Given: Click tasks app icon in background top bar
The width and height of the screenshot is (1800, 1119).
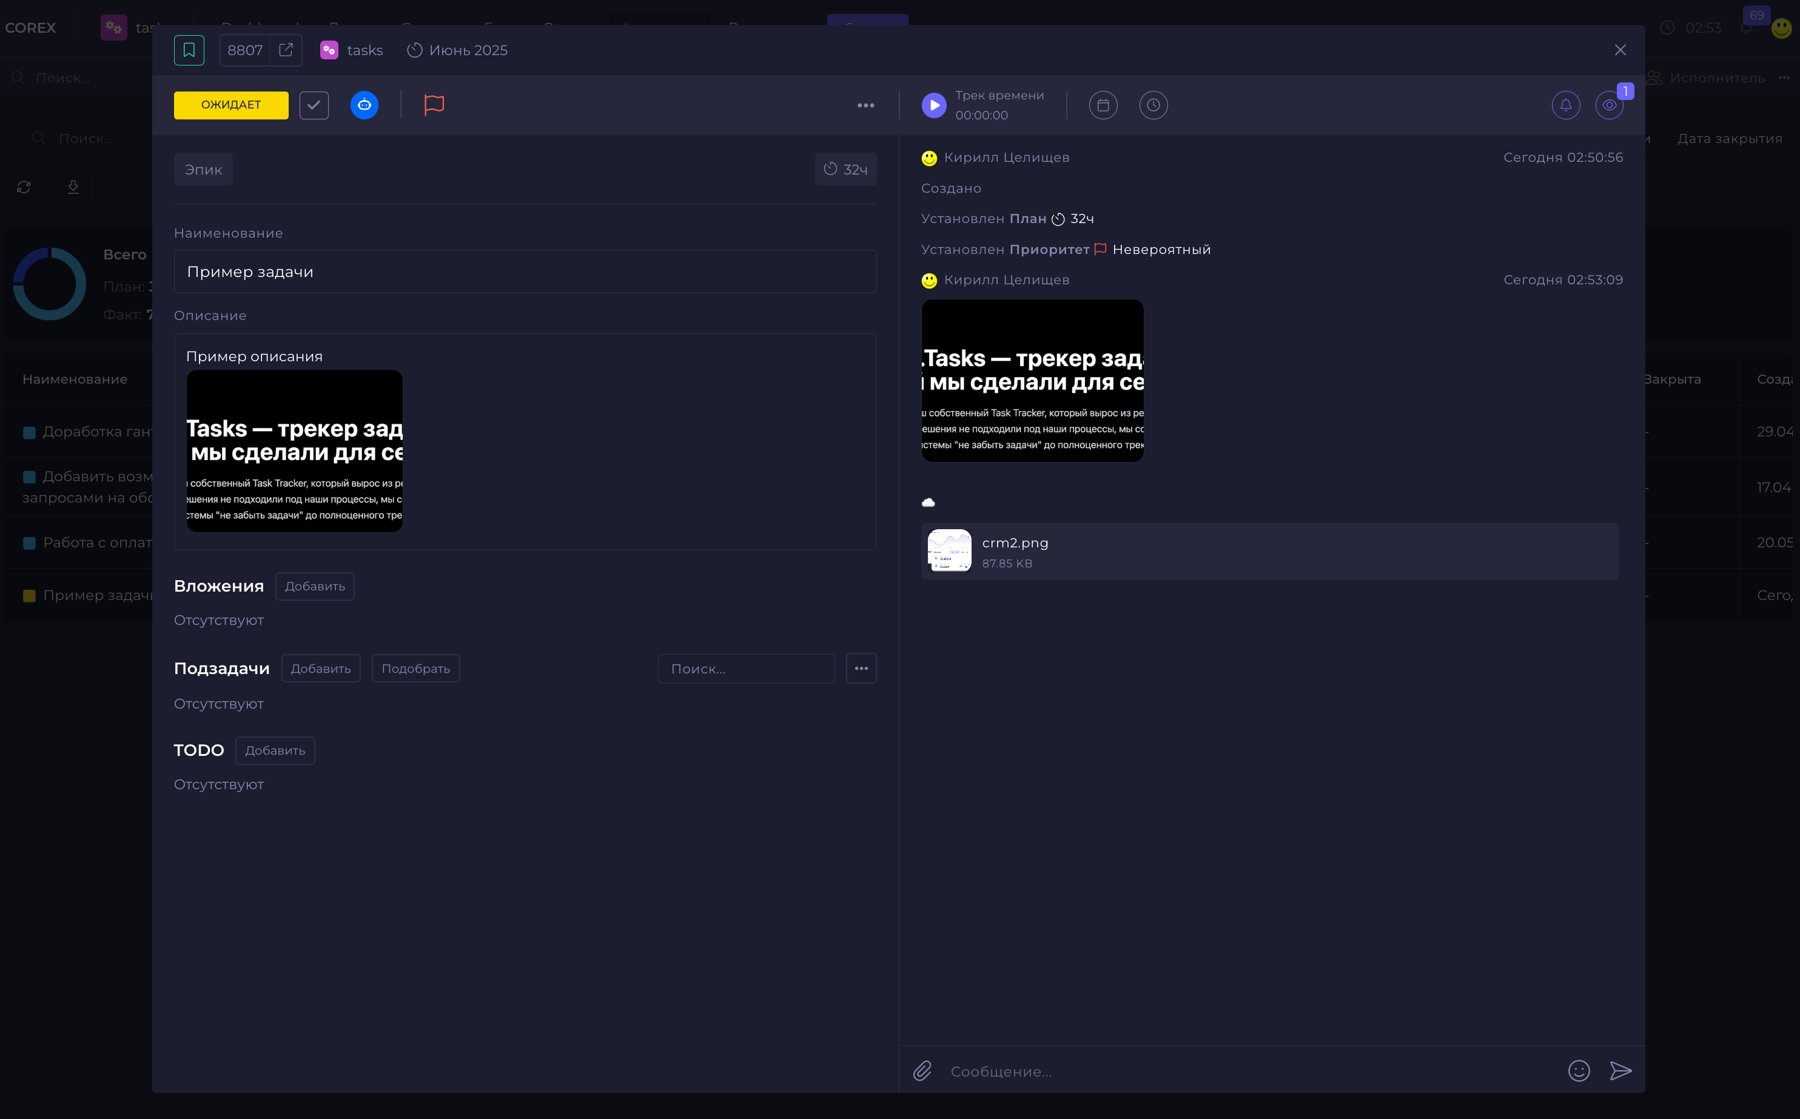Looking at the screenshot, I should [113, 27].
